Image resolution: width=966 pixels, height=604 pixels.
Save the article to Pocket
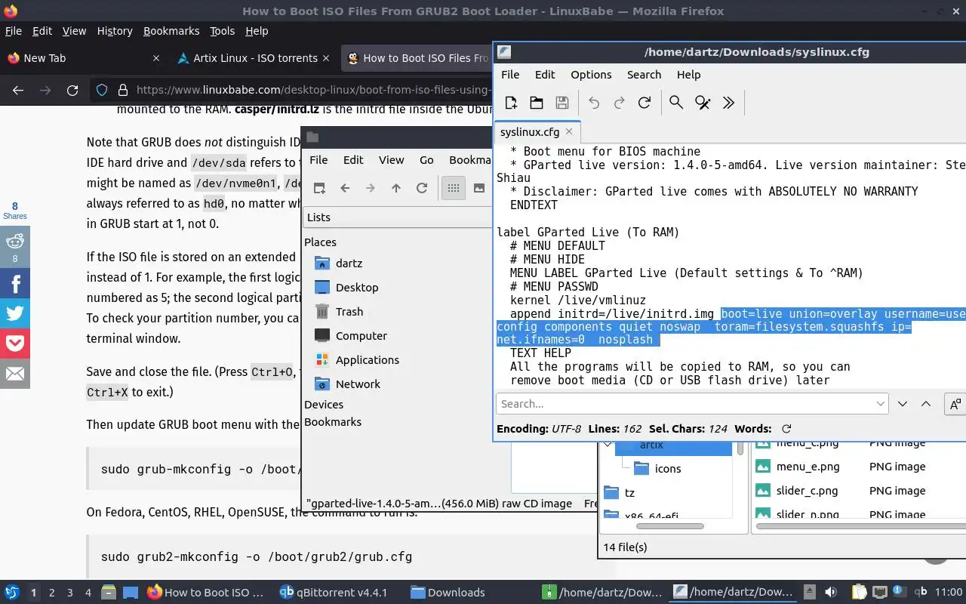point(15,344)
